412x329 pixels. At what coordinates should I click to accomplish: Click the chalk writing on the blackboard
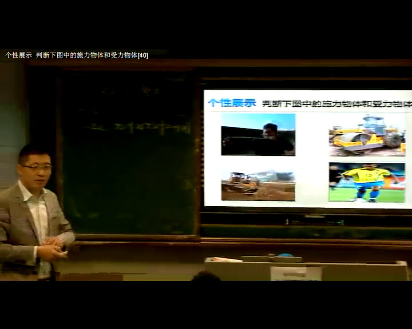[x=137, y=127]
